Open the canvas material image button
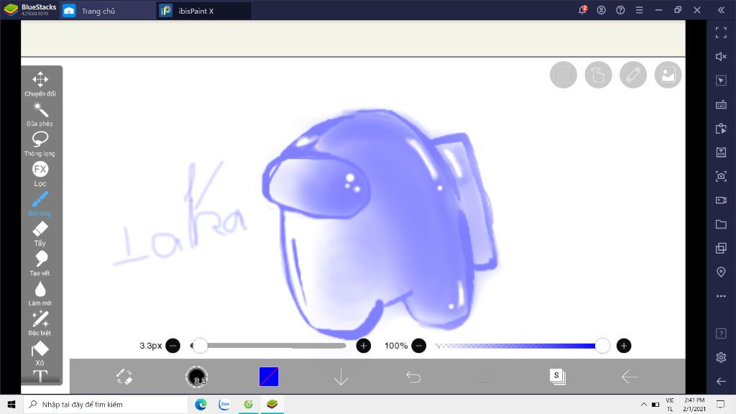This screenshot has width=736, height=414. click(668, 75)
